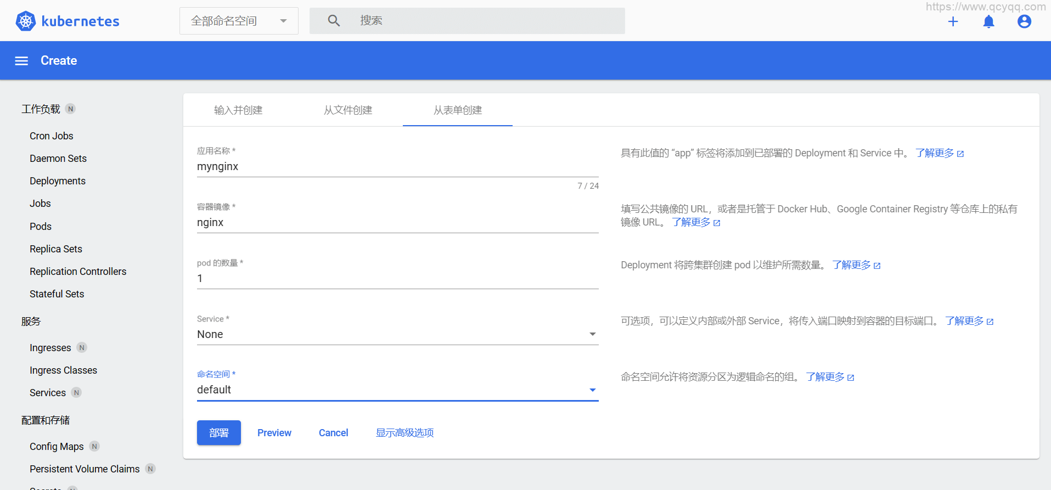Open Pods in the sidebar
Image resolution: width=1051 pixels, height=490 pixels.
click(x=41, y=227)
